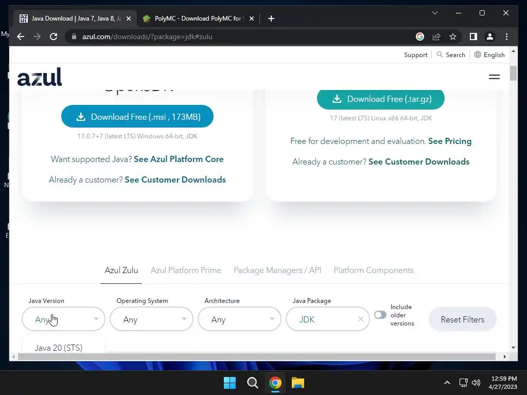Open the Chrome profile menu
Viewport: 527px width, 395px height.
(490, 37)
